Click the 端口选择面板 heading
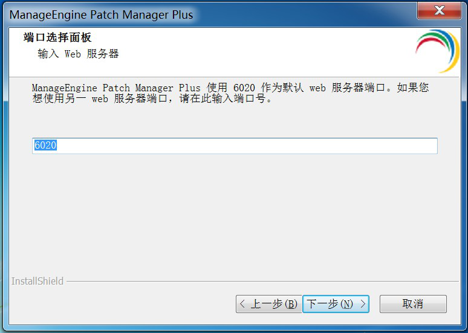 click(57, 37)
